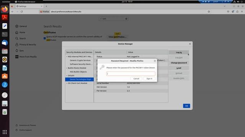This screenshot has width=245, height=137.
Task: Click the Security Modules and Devices header
Action: pyautogui.click(x=79, y=52)
